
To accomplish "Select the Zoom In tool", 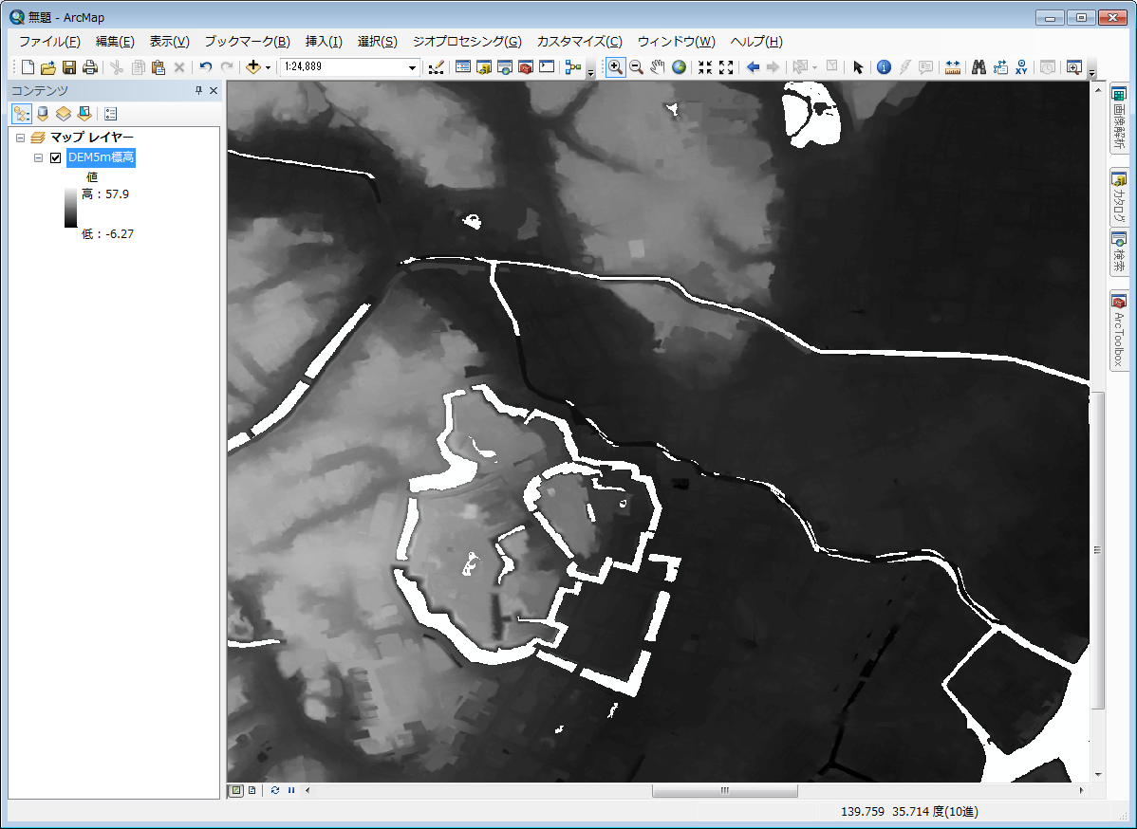I will [615, 67].
